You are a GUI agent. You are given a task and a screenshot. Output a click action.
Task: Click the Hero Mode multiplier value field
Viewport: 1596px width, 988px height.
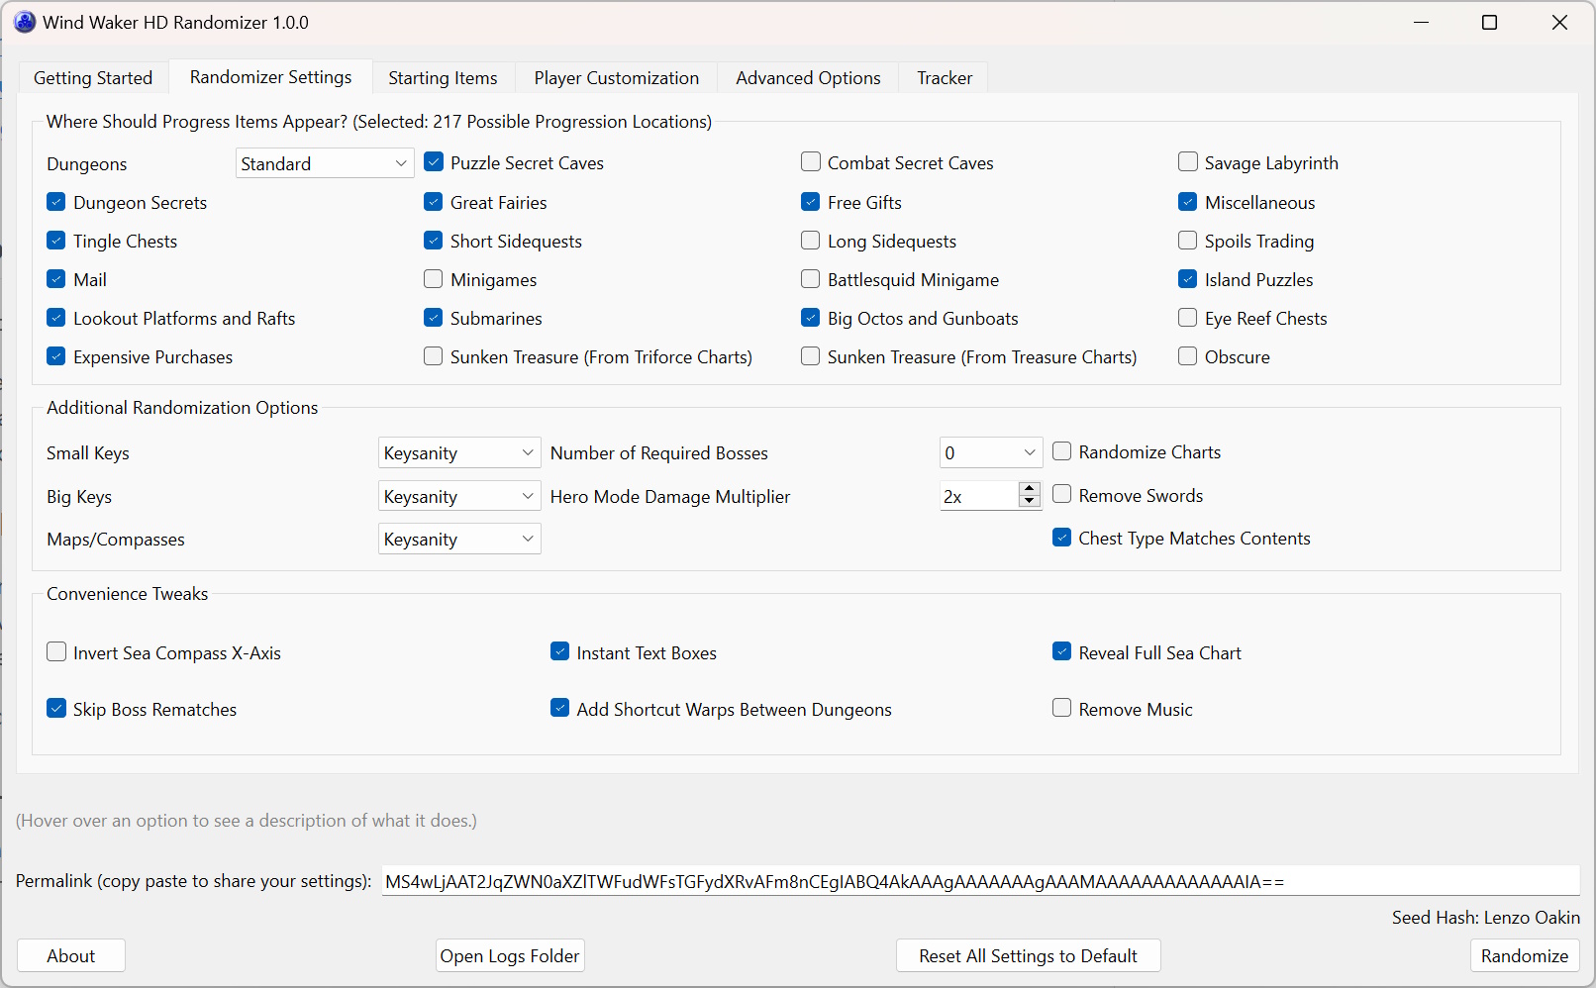click(978, 496)
